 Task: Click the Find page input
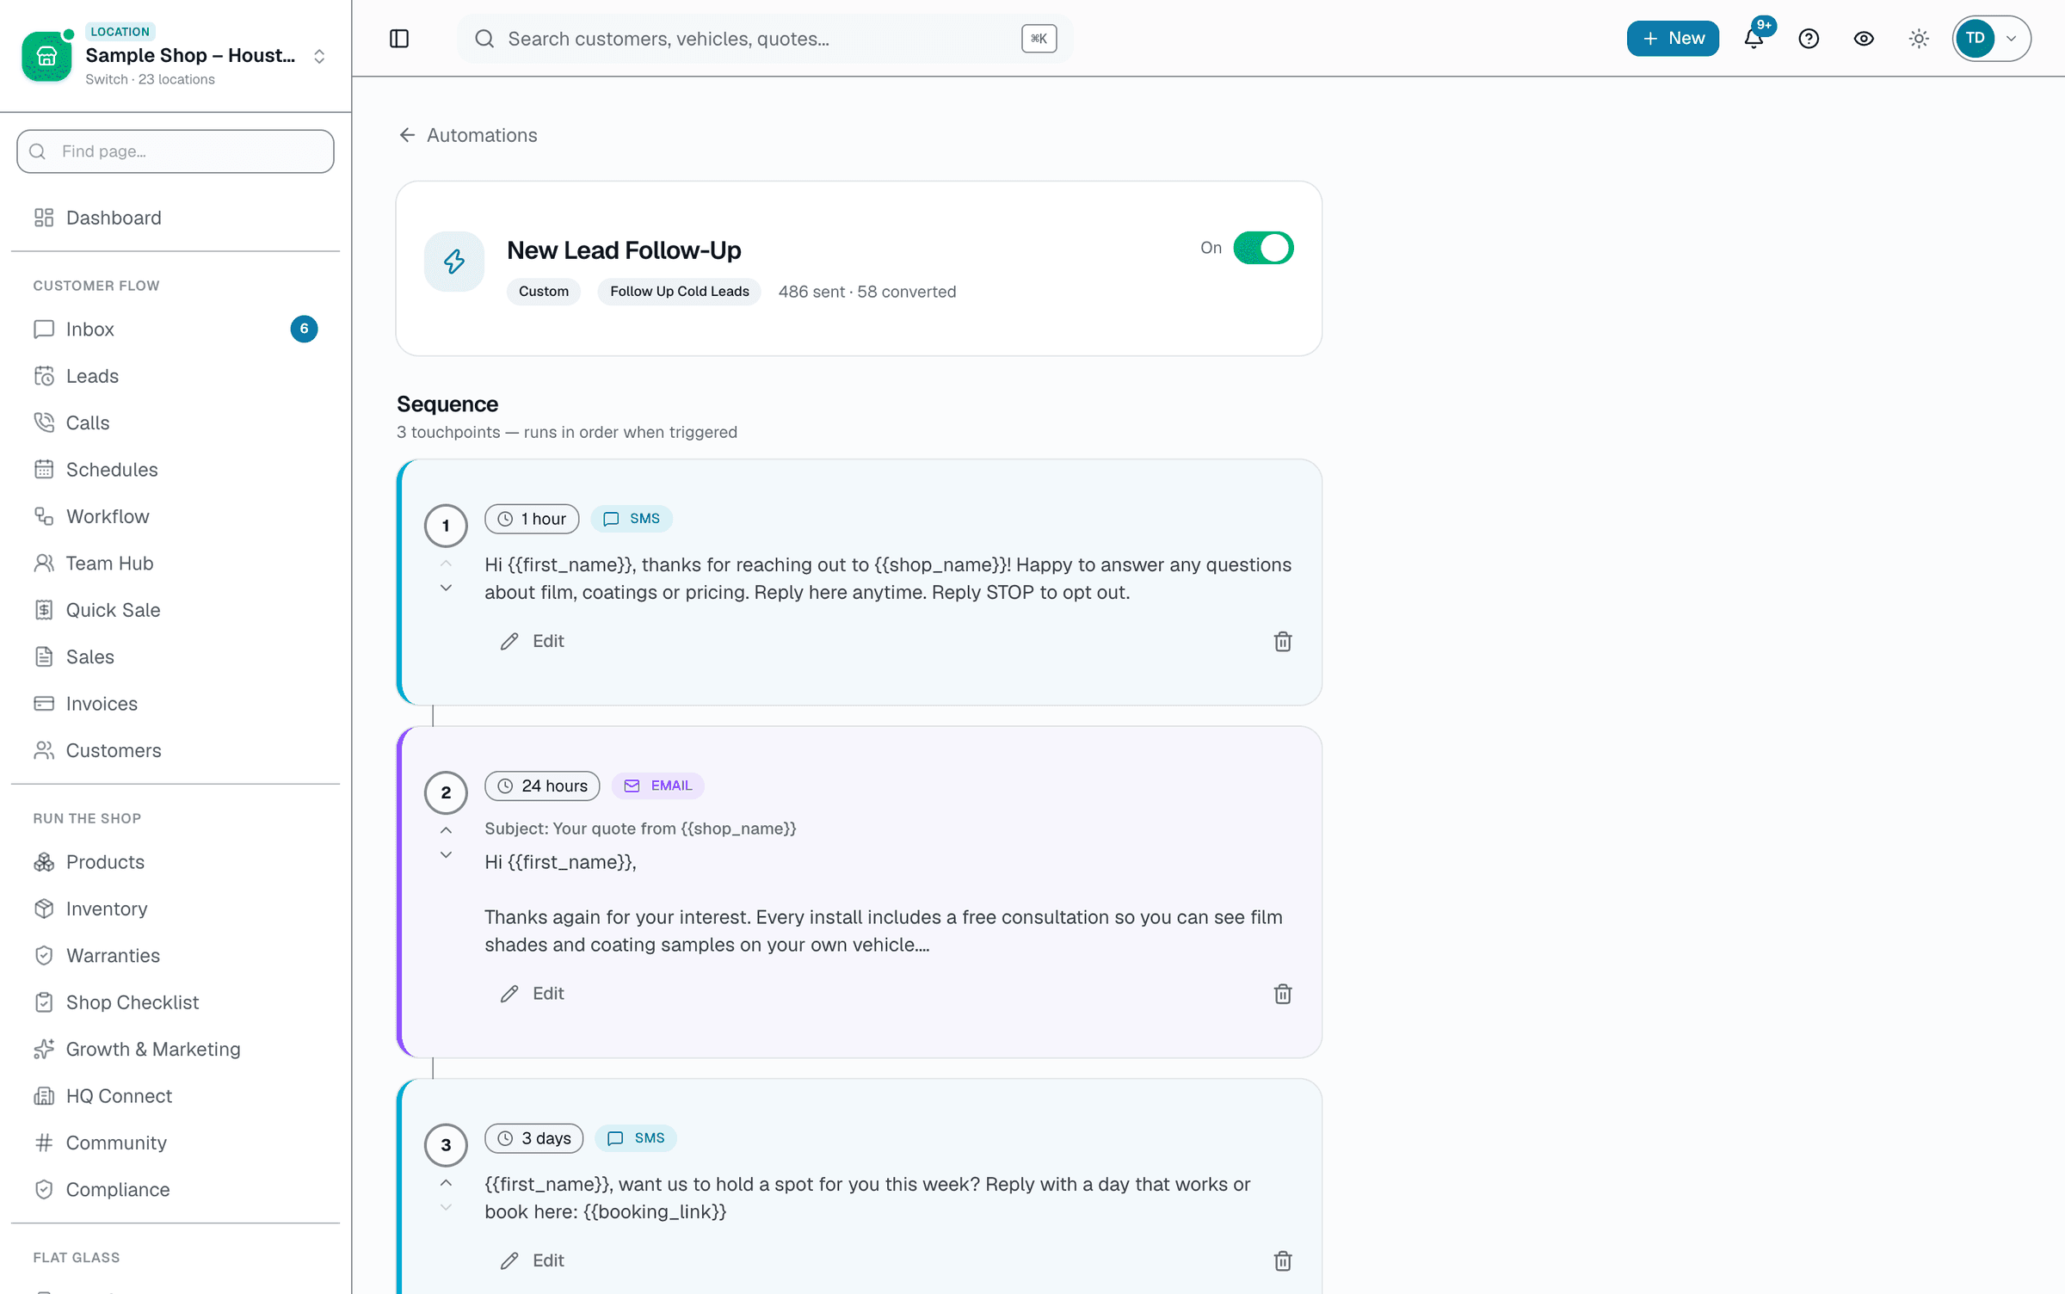(176, 151)
